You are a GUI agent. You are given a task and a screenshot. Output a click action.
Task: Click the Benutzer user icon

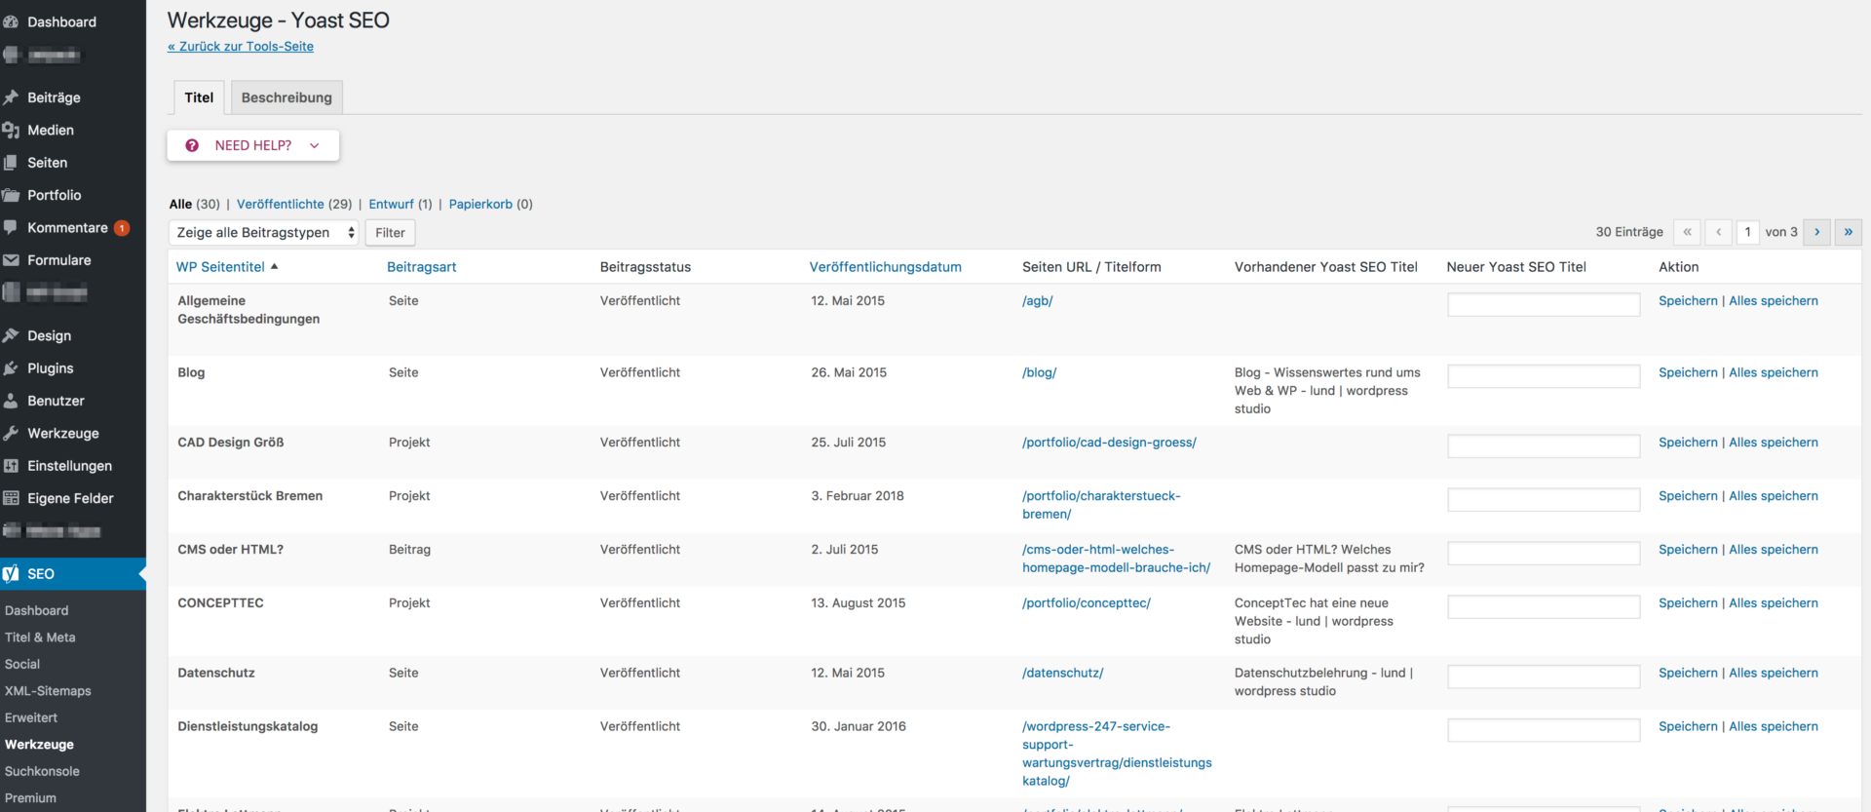[x=11, y=401]
